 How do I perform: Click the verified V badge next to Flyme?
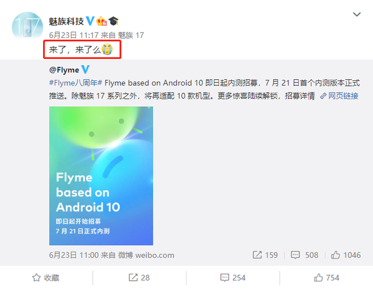click(x=86, y=69)
